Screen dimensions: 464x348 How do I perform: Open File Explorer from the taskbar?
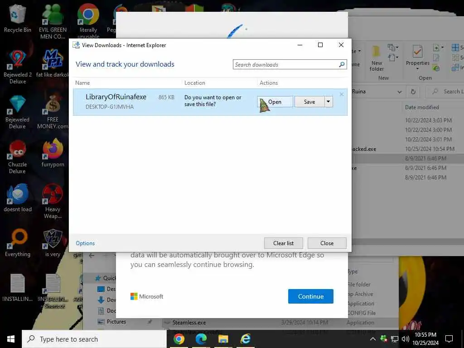(x=223, y=339)
